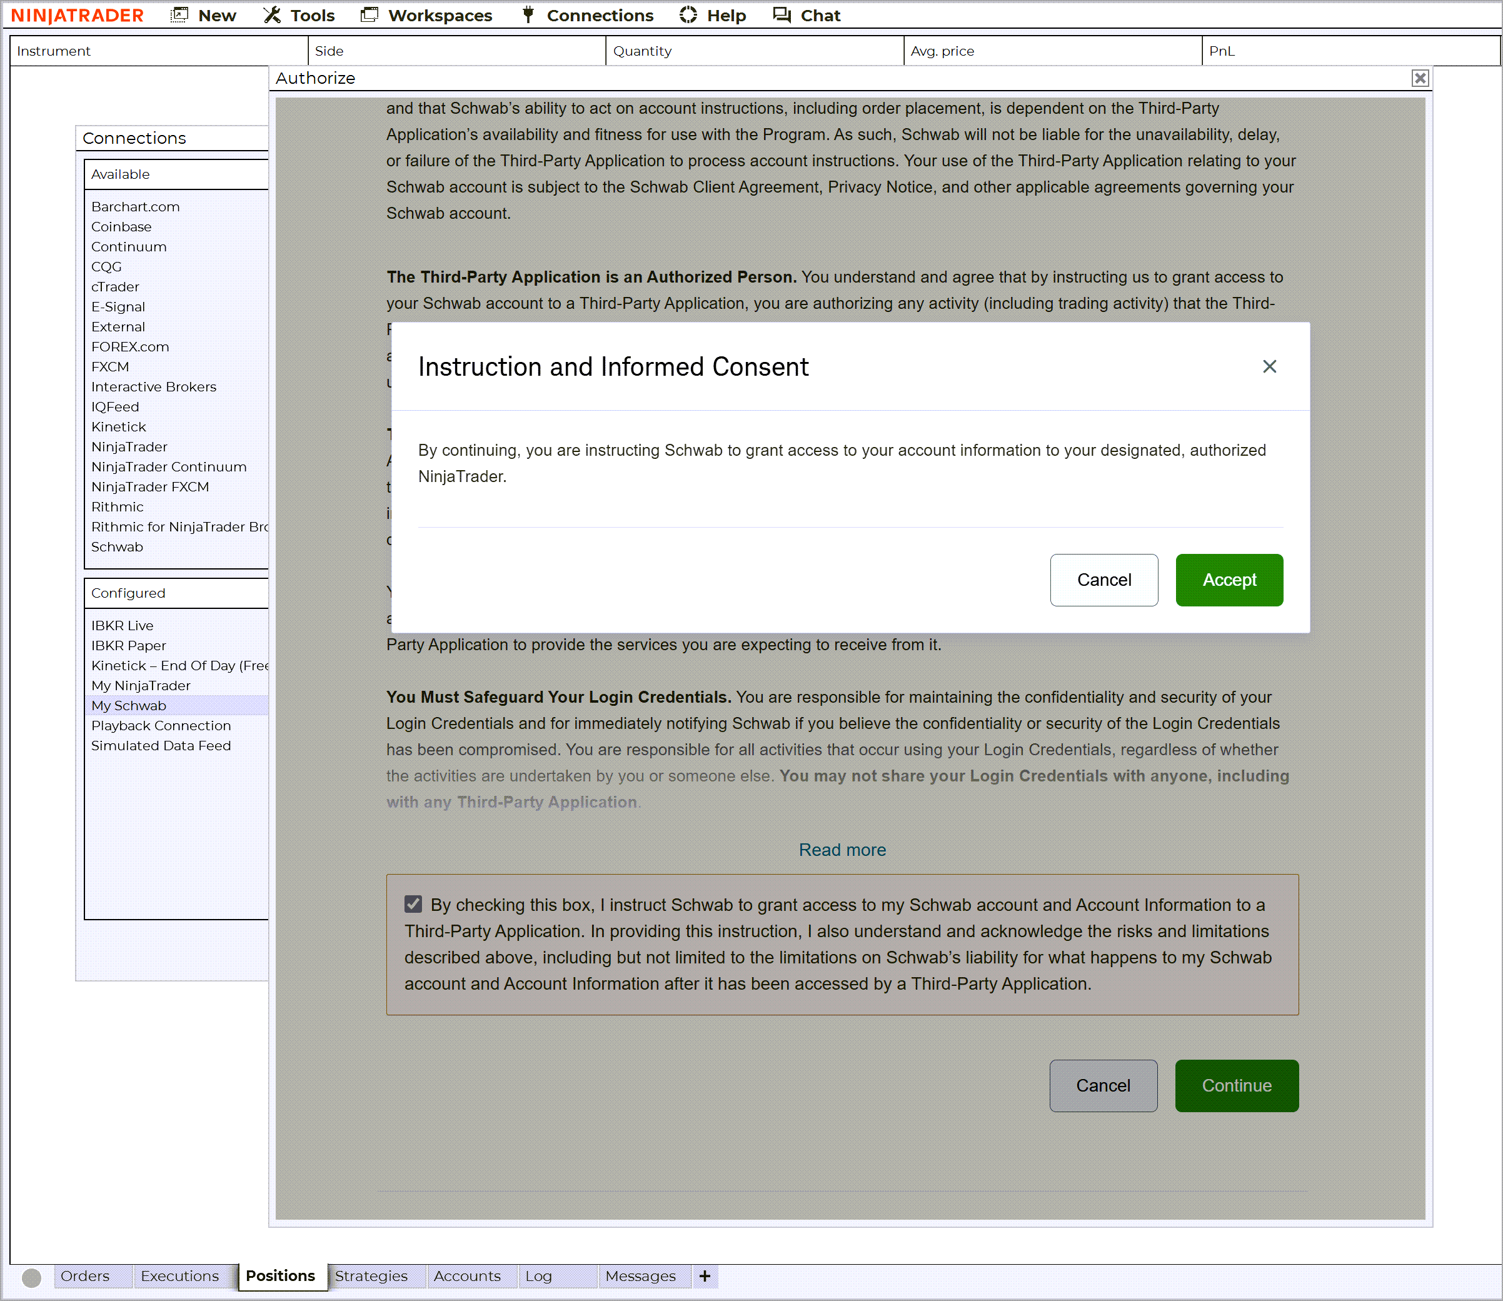Open the Accounts tab

coord(467,1275)
